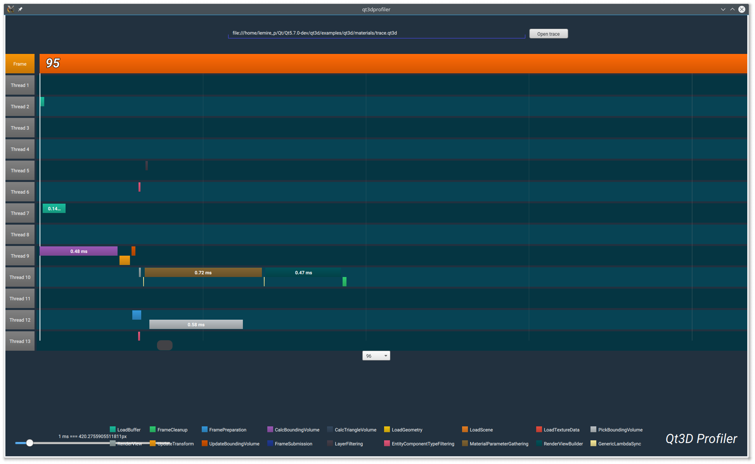Click the CalcTriangleVolume legend swatch
The width and height of the screenshot is (755, 464).
point(330,429)
